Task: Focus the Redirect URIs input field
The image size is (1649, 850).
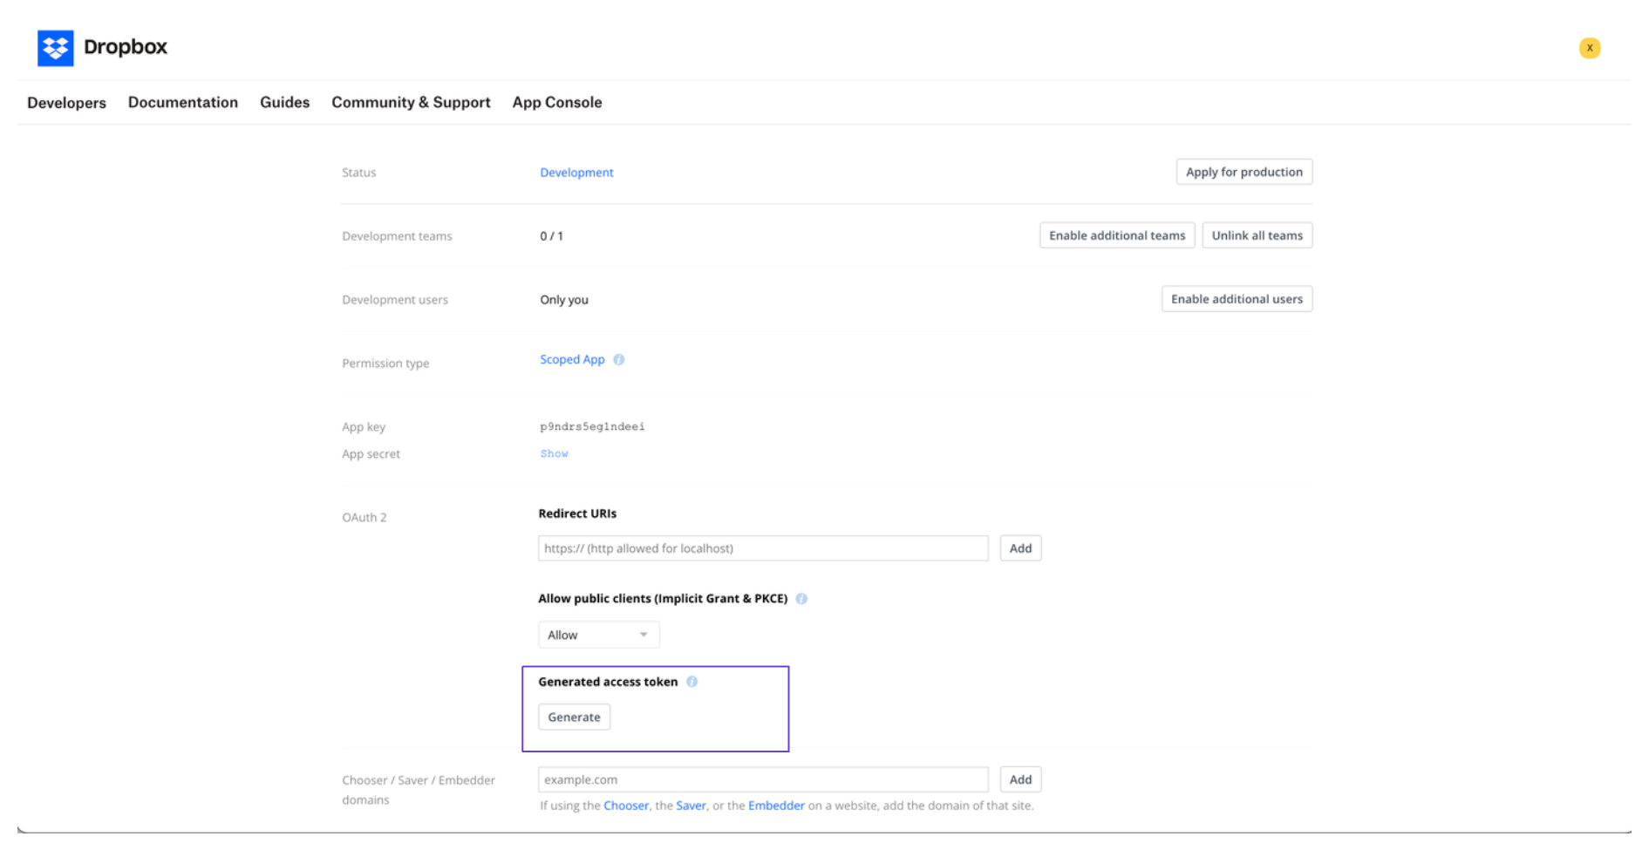Action: point(763,548)
